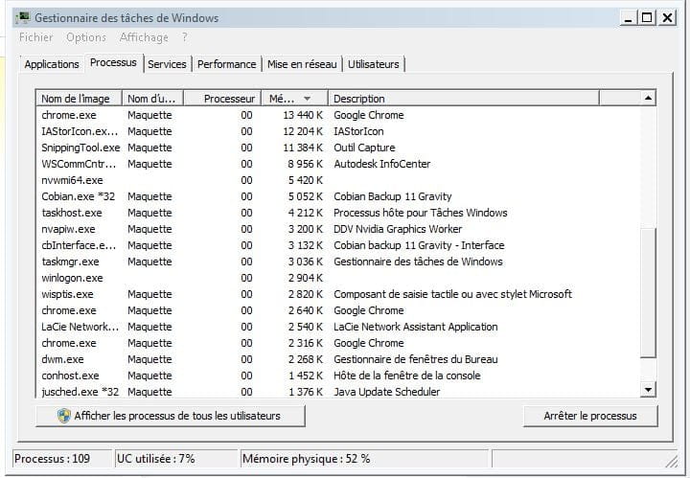Select the WSCommCntr... process row

coord(338,164)
